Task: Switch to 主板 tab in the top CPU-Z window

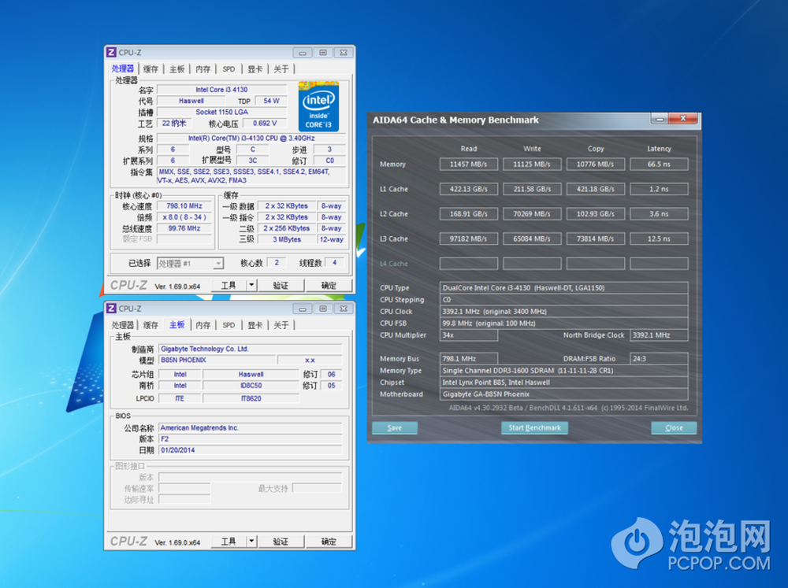Action: (177, 68)
